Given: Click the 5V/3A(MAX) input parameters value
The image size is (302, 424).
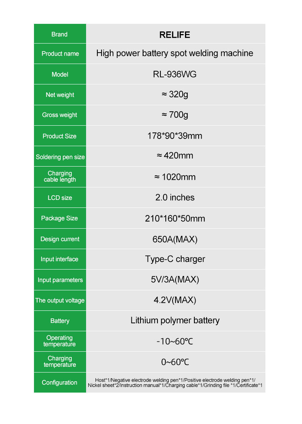Looking at the screenshot, I should [174, 280].
